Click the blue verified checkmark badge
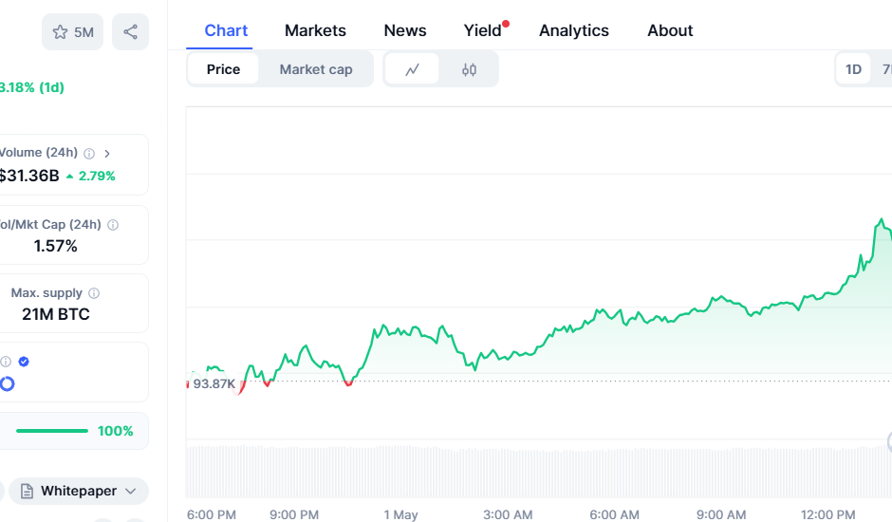 [x=24, y=362]
